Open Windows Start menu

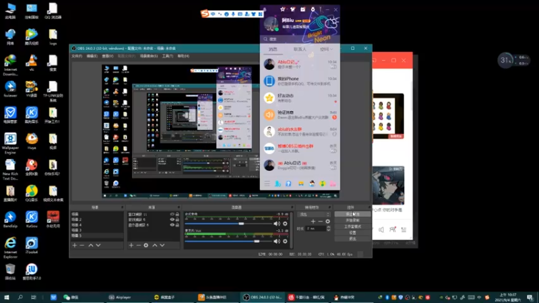[7, 297]
